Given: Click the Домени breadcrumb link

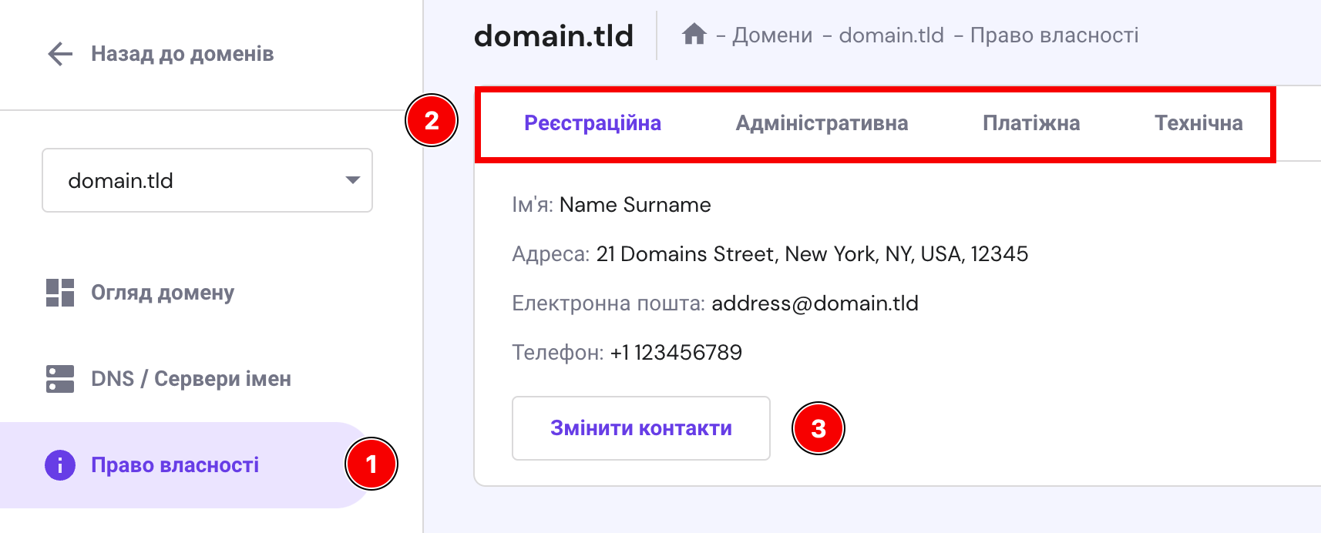Looking at the screenshot, I should 772,35.
